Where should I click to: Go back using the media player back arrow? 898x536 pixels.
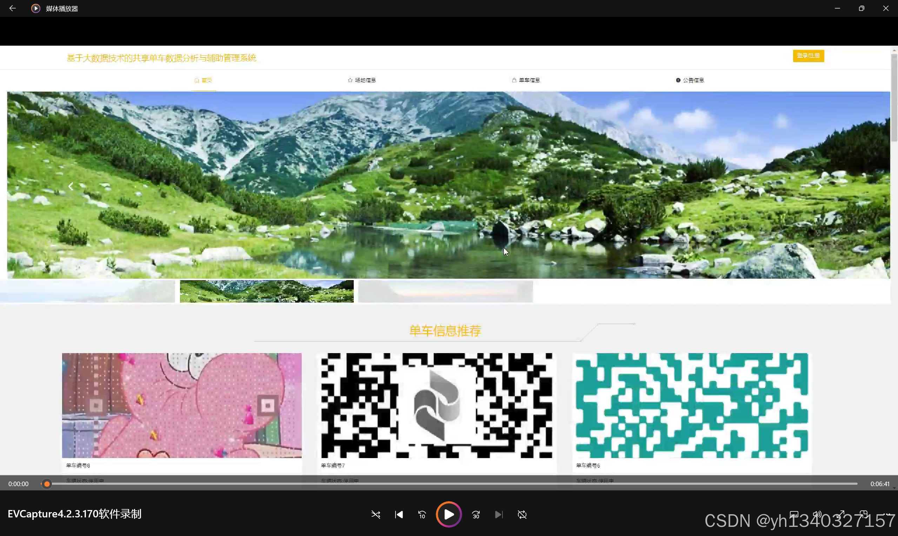(12, 8)
